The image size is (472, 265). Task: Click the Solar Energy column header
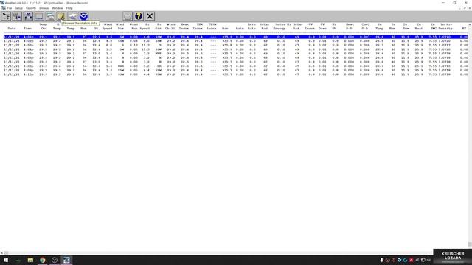click(280, 26)
